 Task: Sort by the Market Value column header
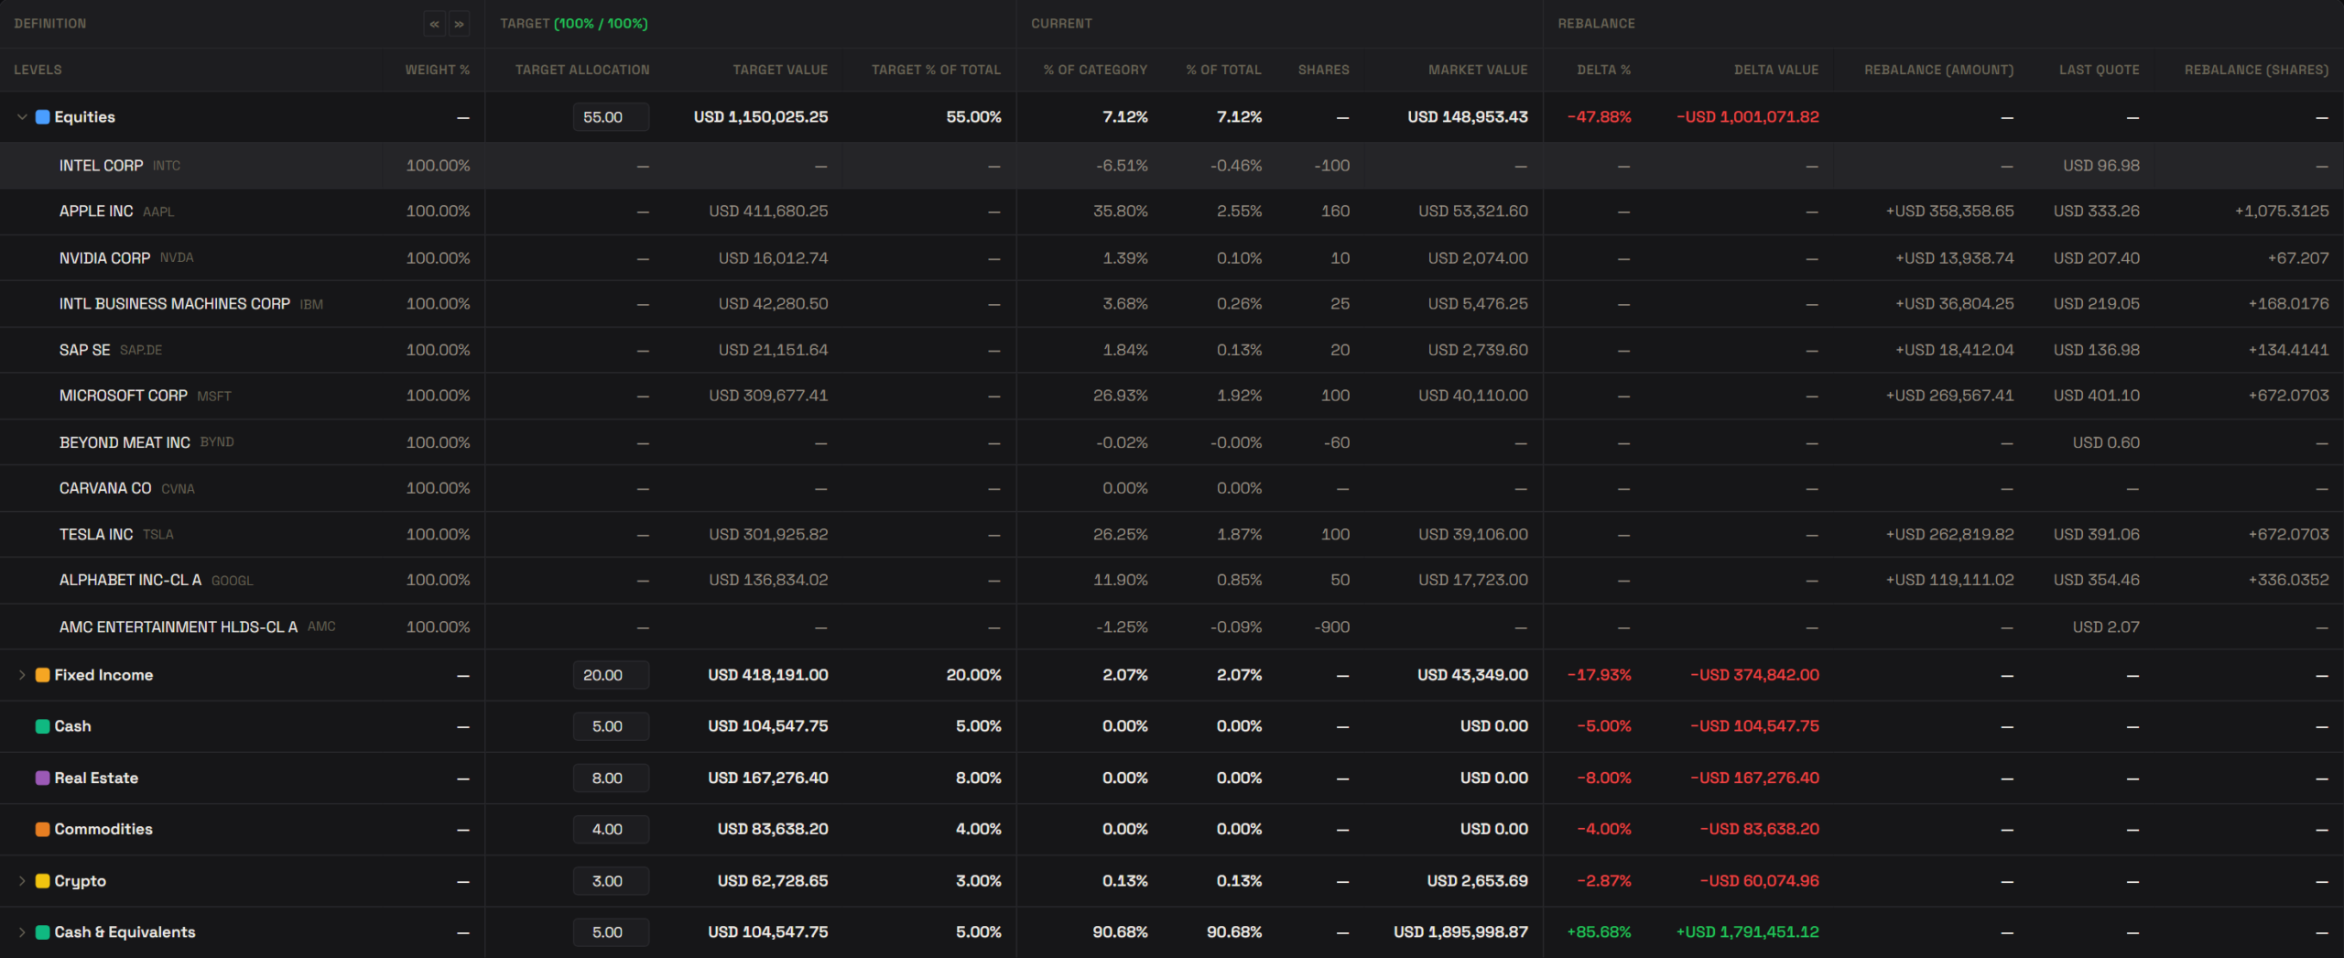[1478, 70]
